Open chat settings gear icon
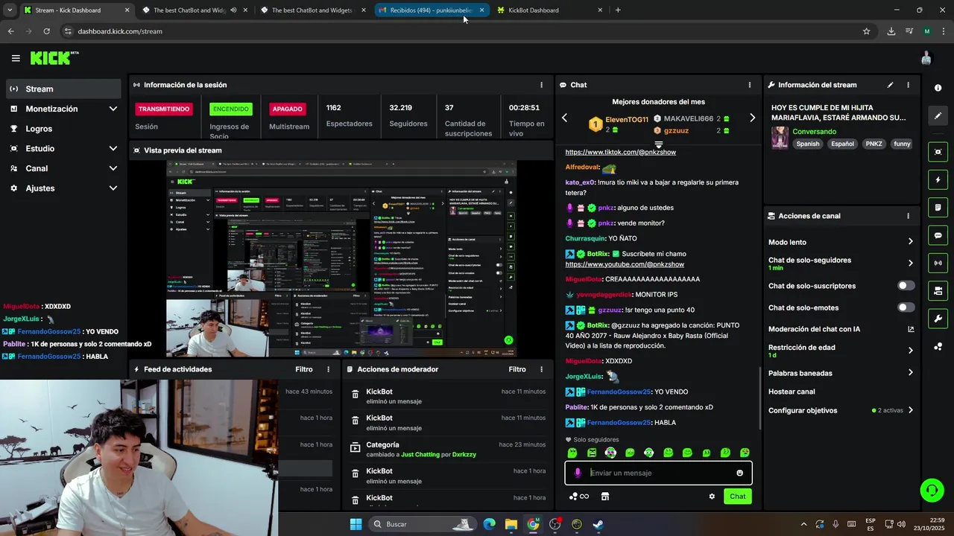Screen dimensions: 954x536 pyautogui.click(x=712, y=497)
